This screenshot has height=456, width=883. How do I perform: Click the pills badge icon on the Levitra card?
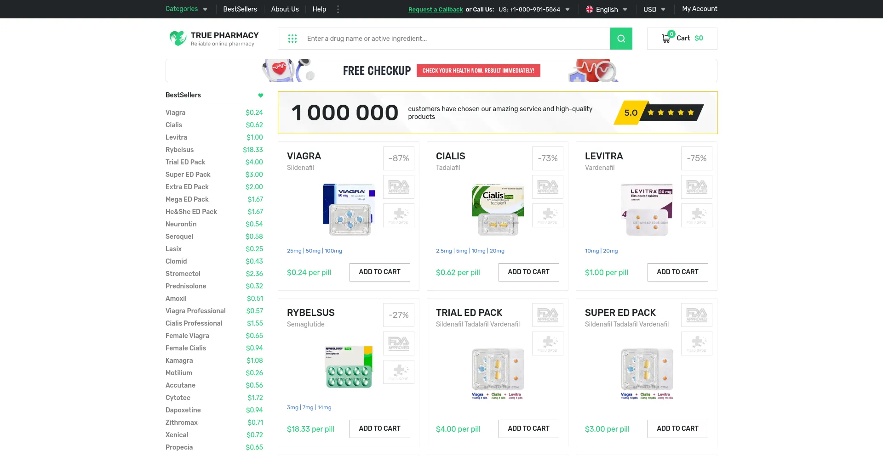[x=697, y=215]
